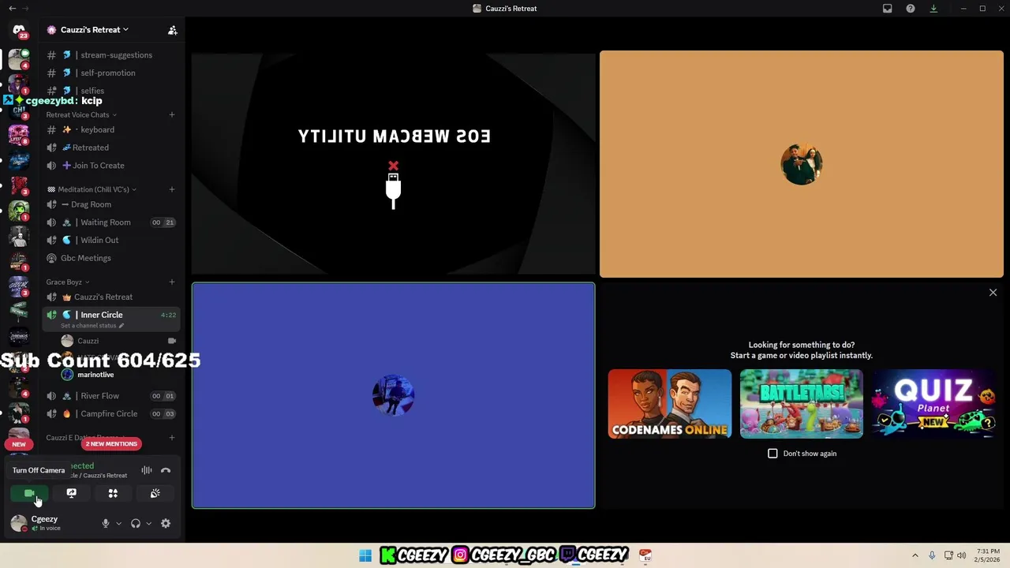This screenshot has height=568, width=1010.
Task: Select the tan participant video tile
Action: tap(802, 164)
